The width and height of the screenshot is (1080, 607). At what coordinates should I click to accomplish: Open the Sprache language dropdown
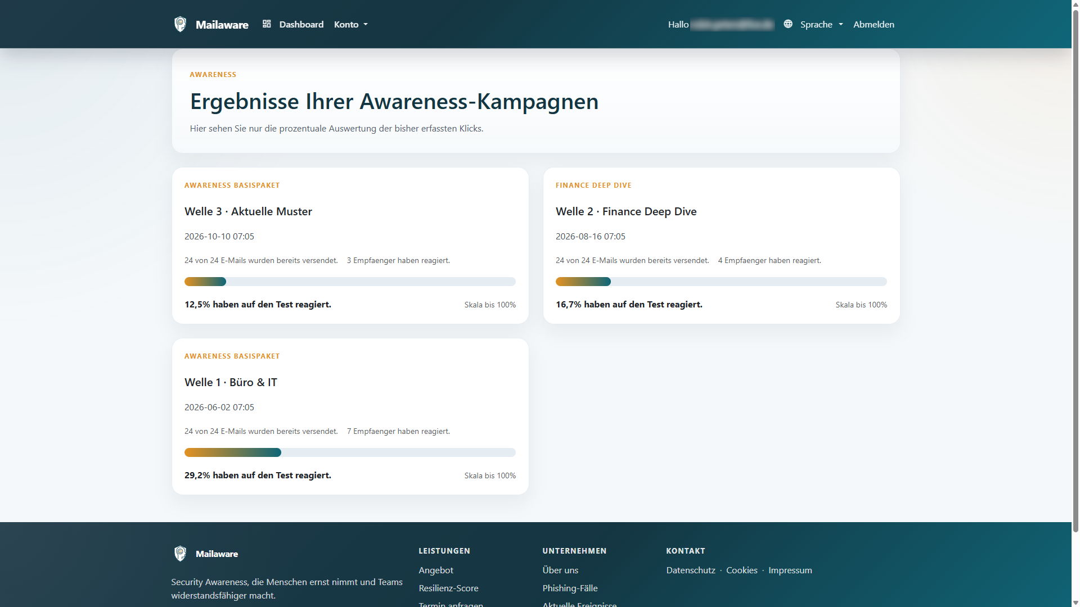click(822, 24)
